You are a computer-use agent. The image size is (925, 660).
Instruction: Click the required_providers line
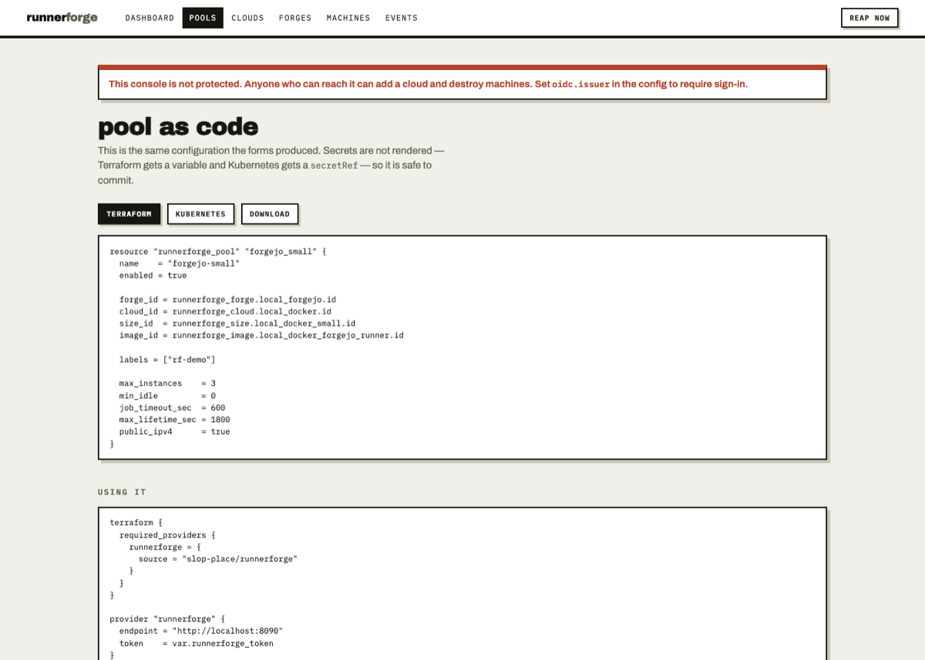point(167,534)
